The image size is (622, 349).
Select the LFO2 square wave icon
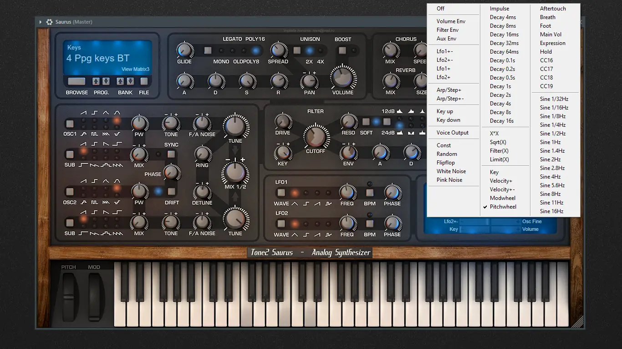click(306, 234)
